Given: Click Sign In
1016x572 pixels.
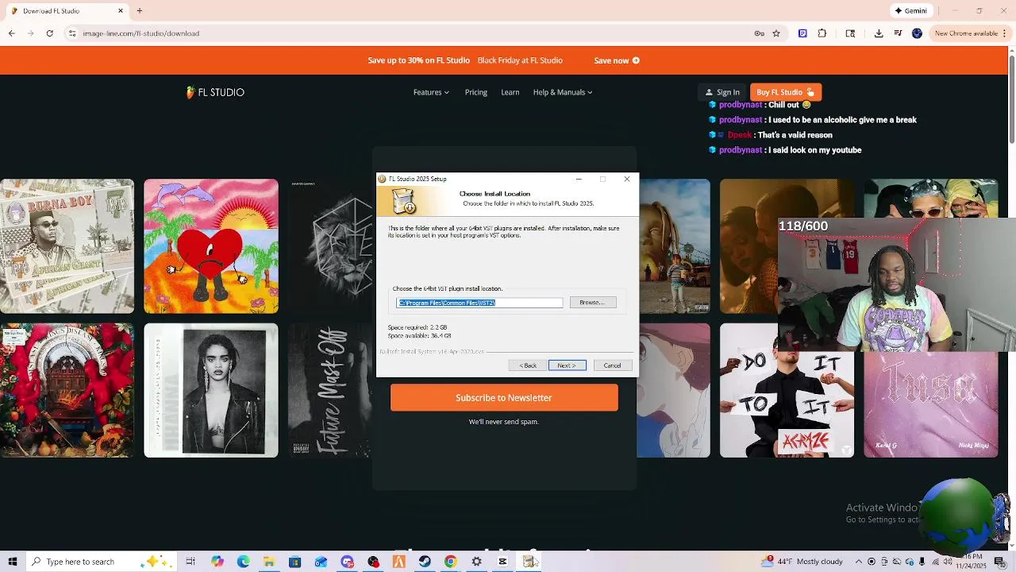Looking at the screenshot, I should point(722,92).
